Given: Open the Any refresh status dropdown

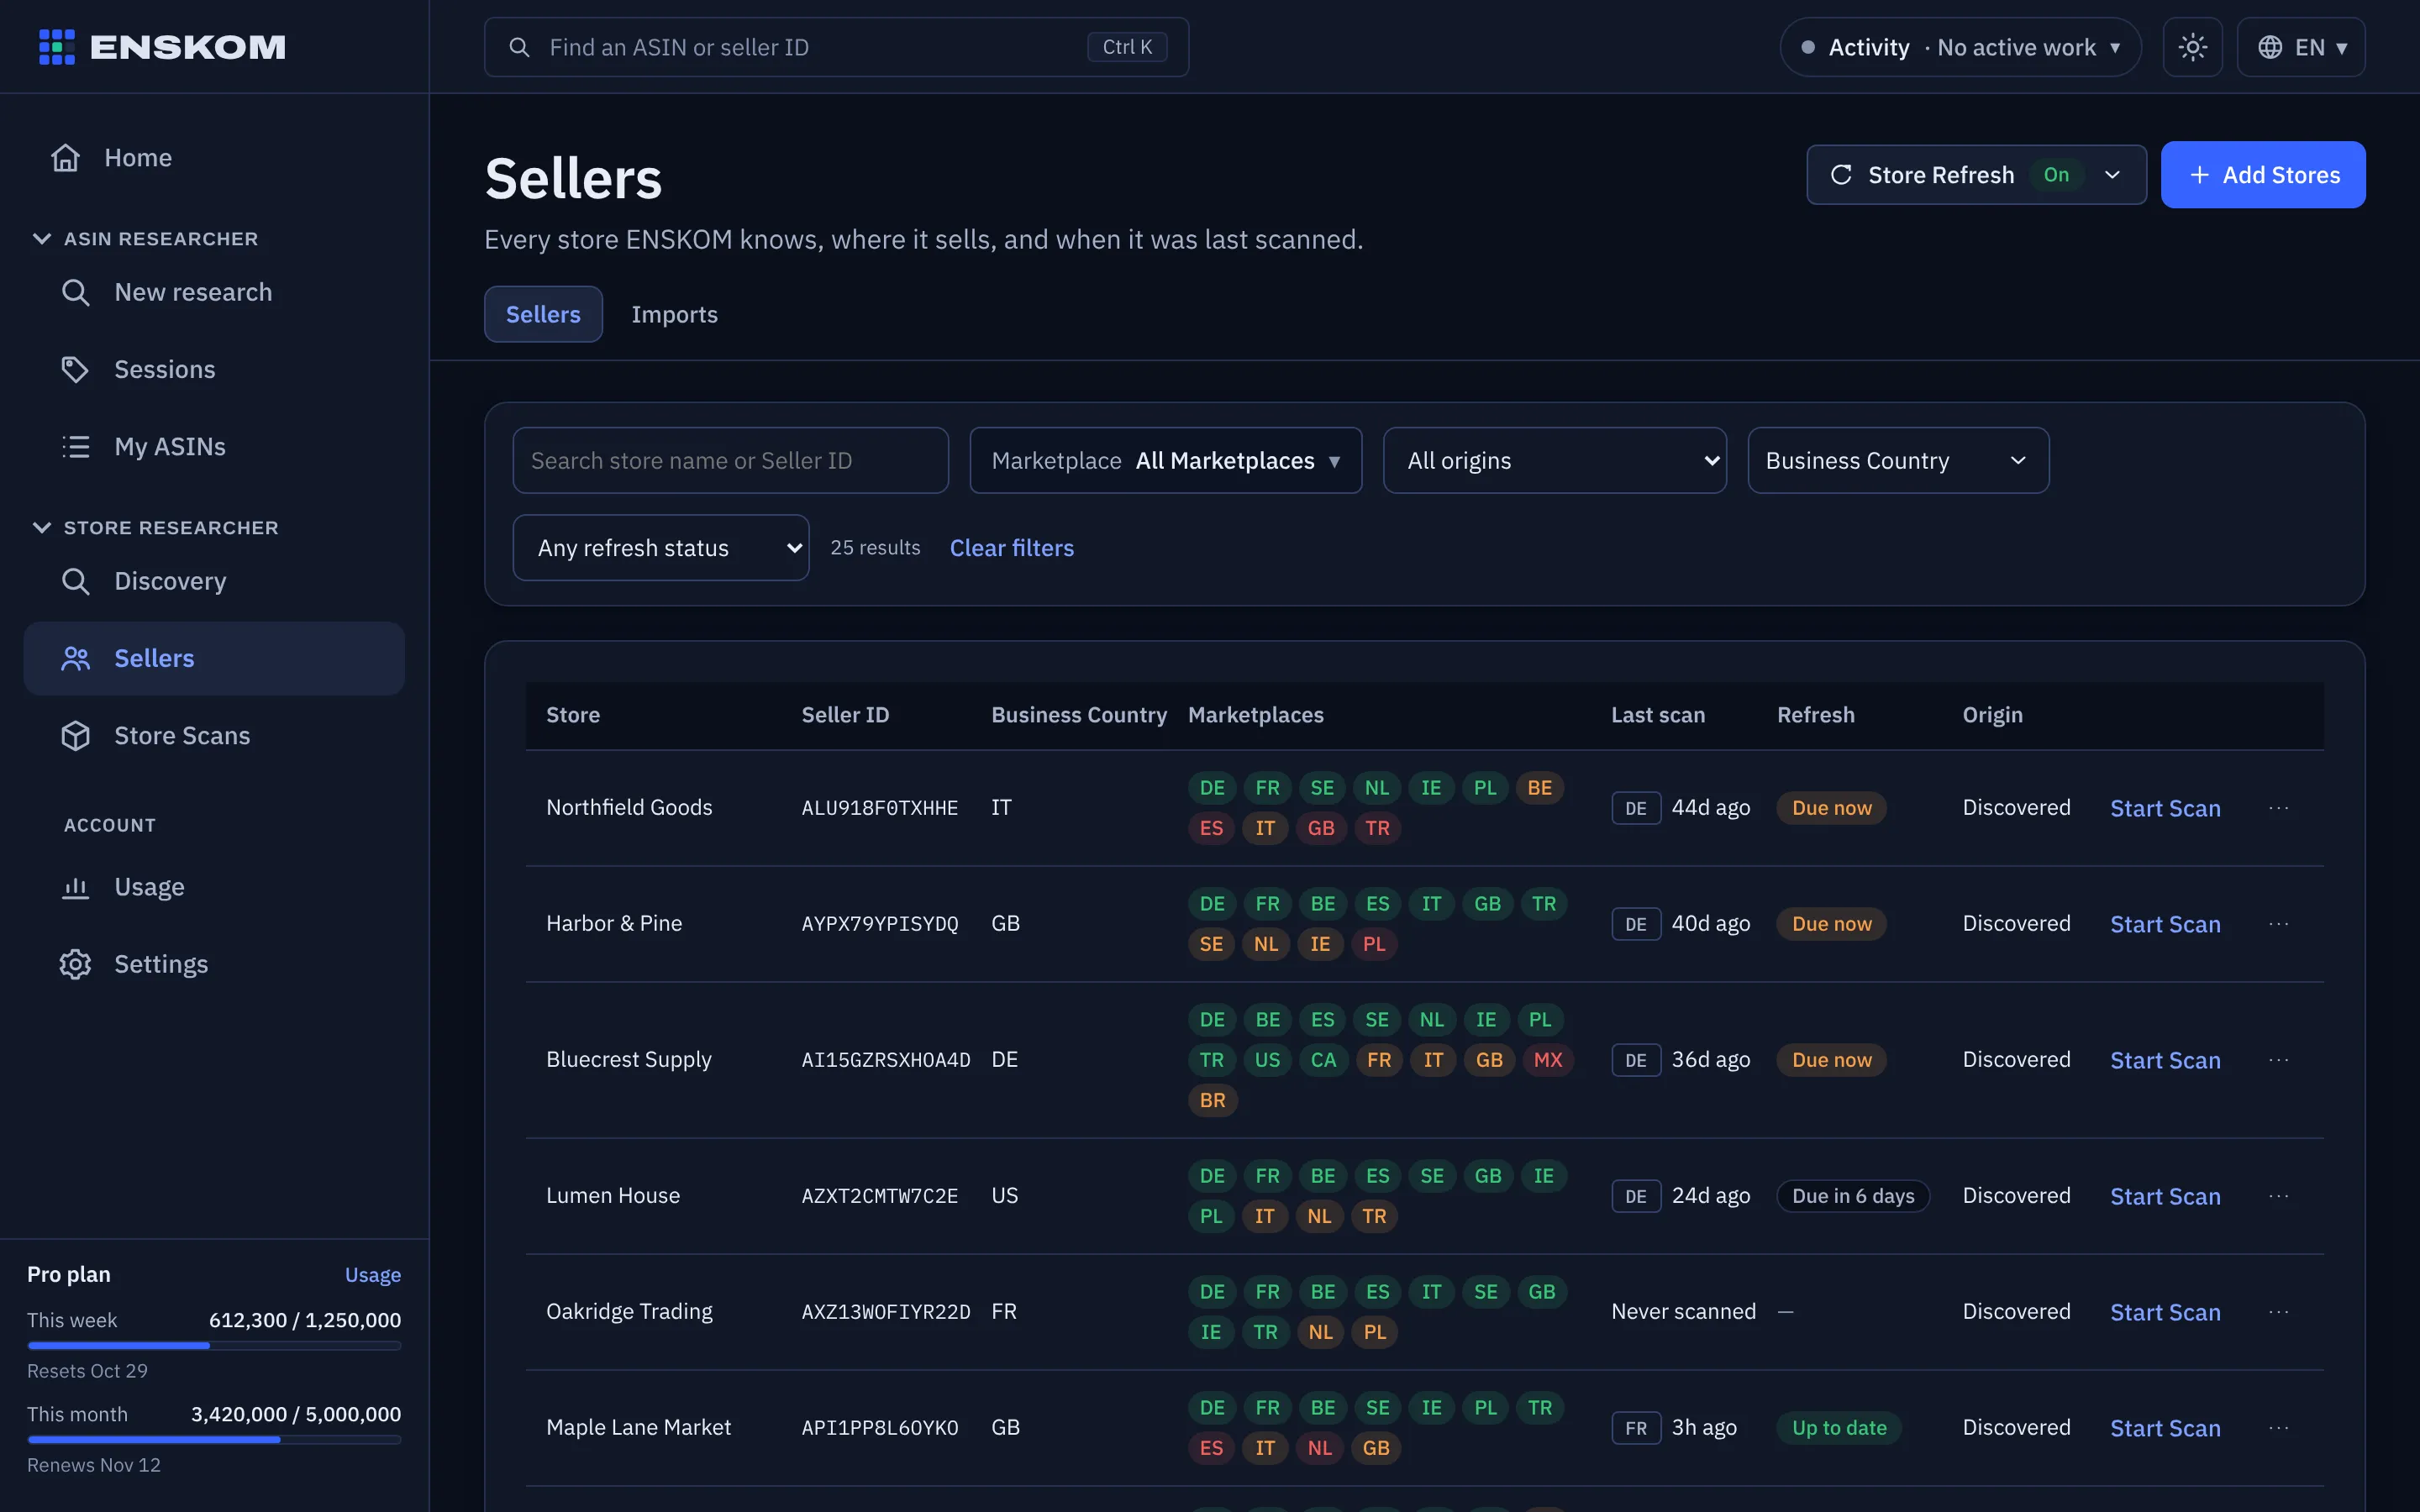Looking at the screenshot, I should click(660, 548).
